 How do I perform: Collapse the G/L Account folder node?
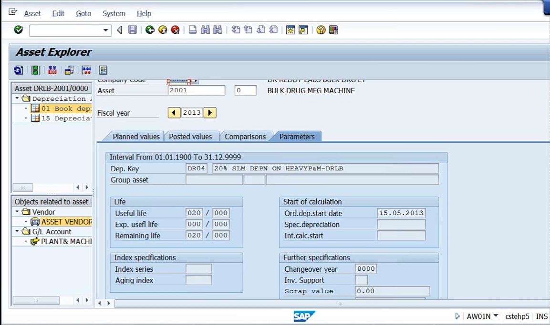pyautogui.click(x=17, y=231)
